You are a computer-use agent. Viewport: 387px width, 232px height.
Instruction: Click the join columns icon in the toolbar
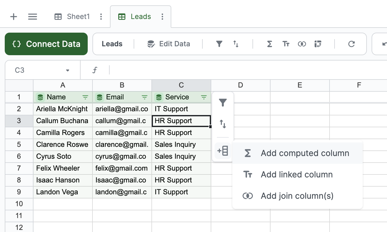[302, 44]
